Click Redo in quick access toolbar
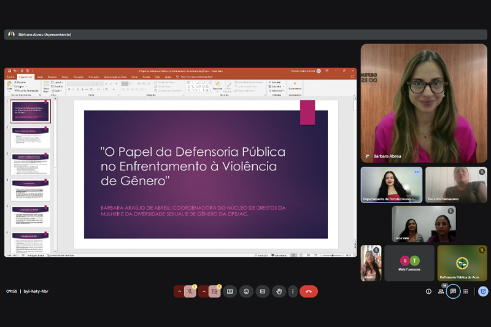The height and width of the screenshot is (327, 491). coord(22,71)
